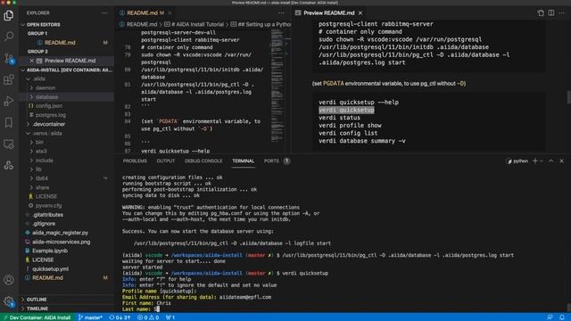Select the python terminal profile indicator
This screenshot has height=321, width=571.
tap(517, 160)
